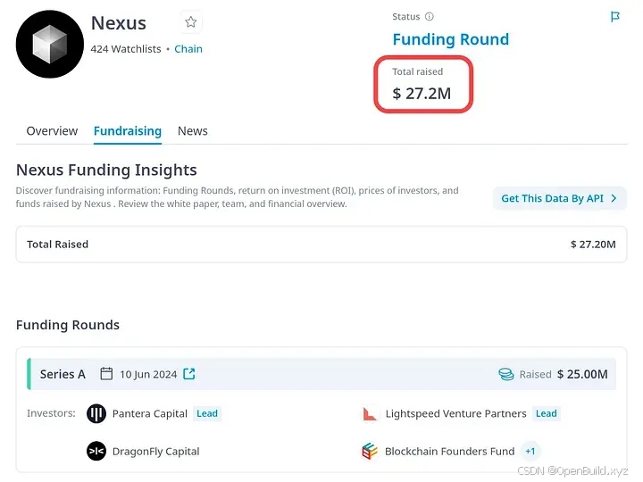Click the Pantera Capital logo

(x=96, y=413)
